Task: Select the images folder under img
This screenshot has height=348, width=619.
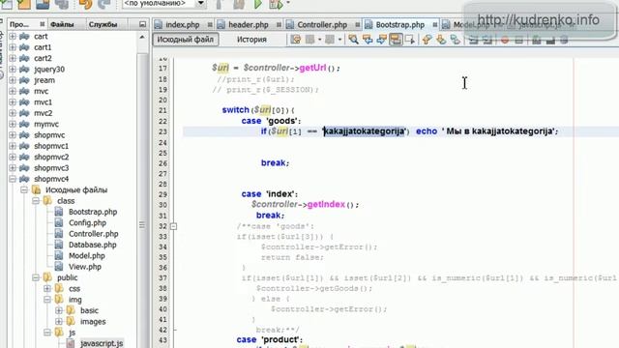Action: (93, 322)
